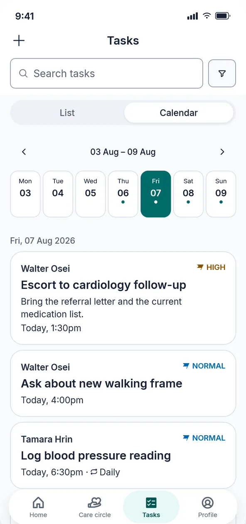
Task: Open Log blood pressure reading task
Action: coord(123,455)
